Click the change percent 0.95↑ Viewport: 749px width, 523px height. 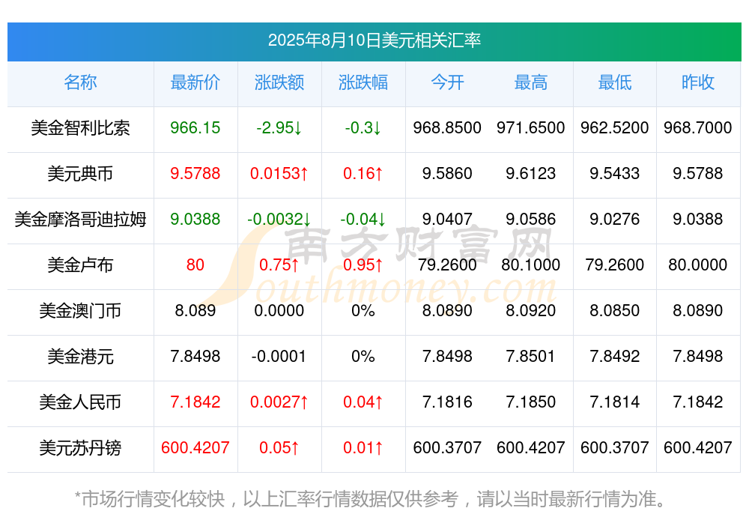[x=363, y=264]
